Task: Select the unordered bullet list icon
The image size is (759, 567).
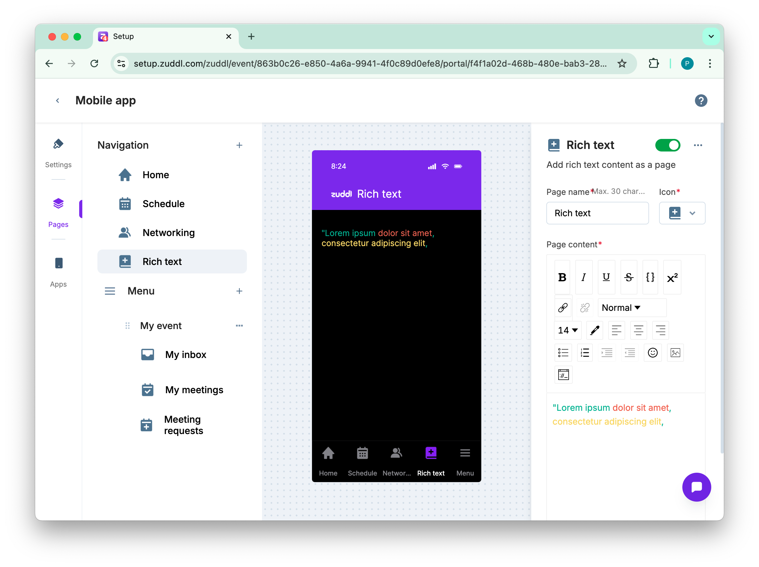Action: click(563, 352)
